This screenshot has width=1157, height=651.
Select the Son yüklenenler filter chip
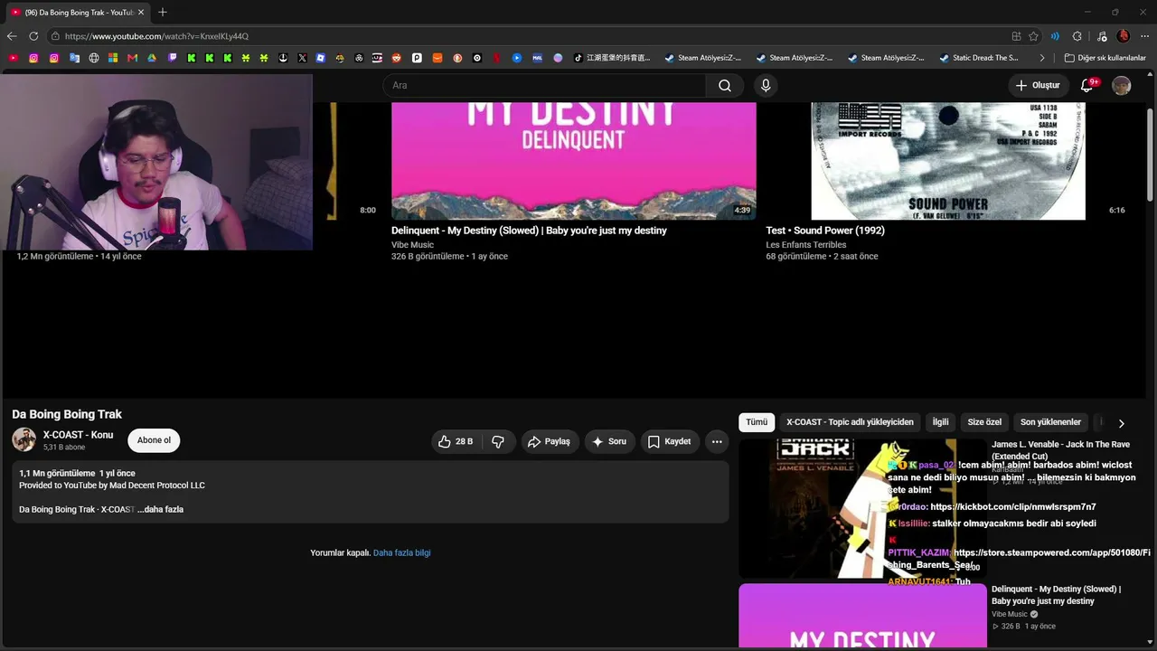click(x=1050, y=422)
